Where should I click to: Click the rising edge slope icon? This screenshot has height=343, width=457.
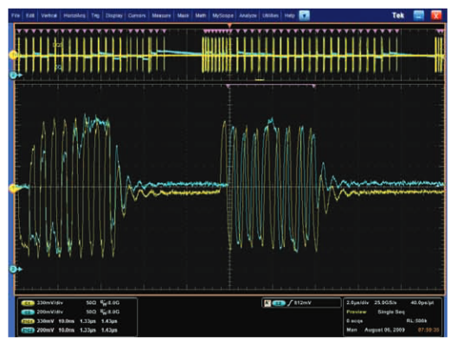[x=290, y=303]
